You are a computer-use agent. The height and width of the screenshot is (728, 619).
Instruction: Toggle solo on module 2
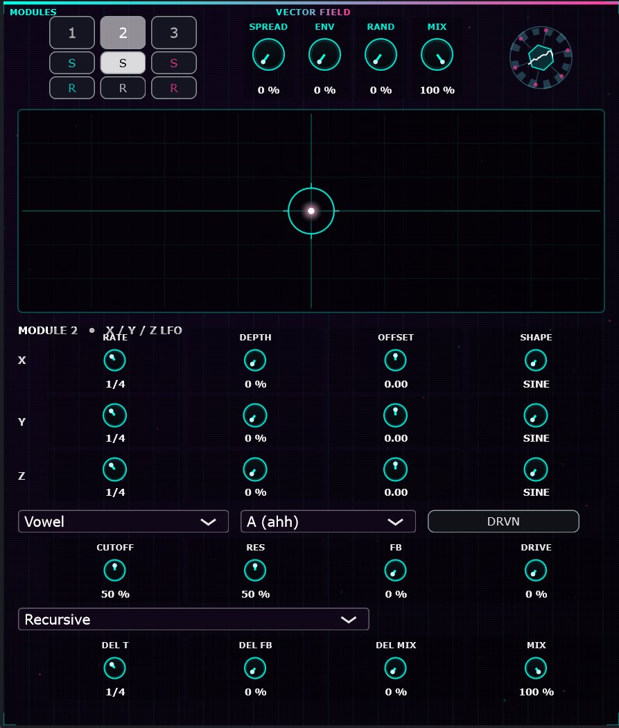(x=123, y=62)
